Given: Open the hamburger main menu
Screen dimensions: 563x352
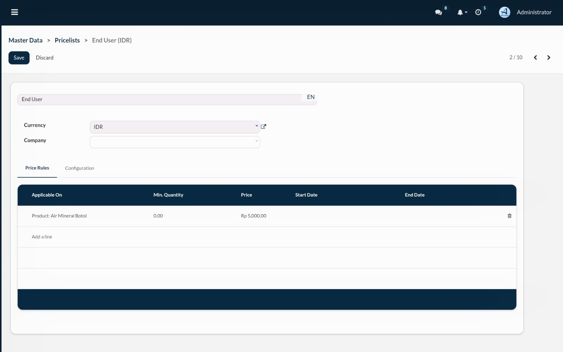Looking at the screenshot, I should click(x=14, y=12).
